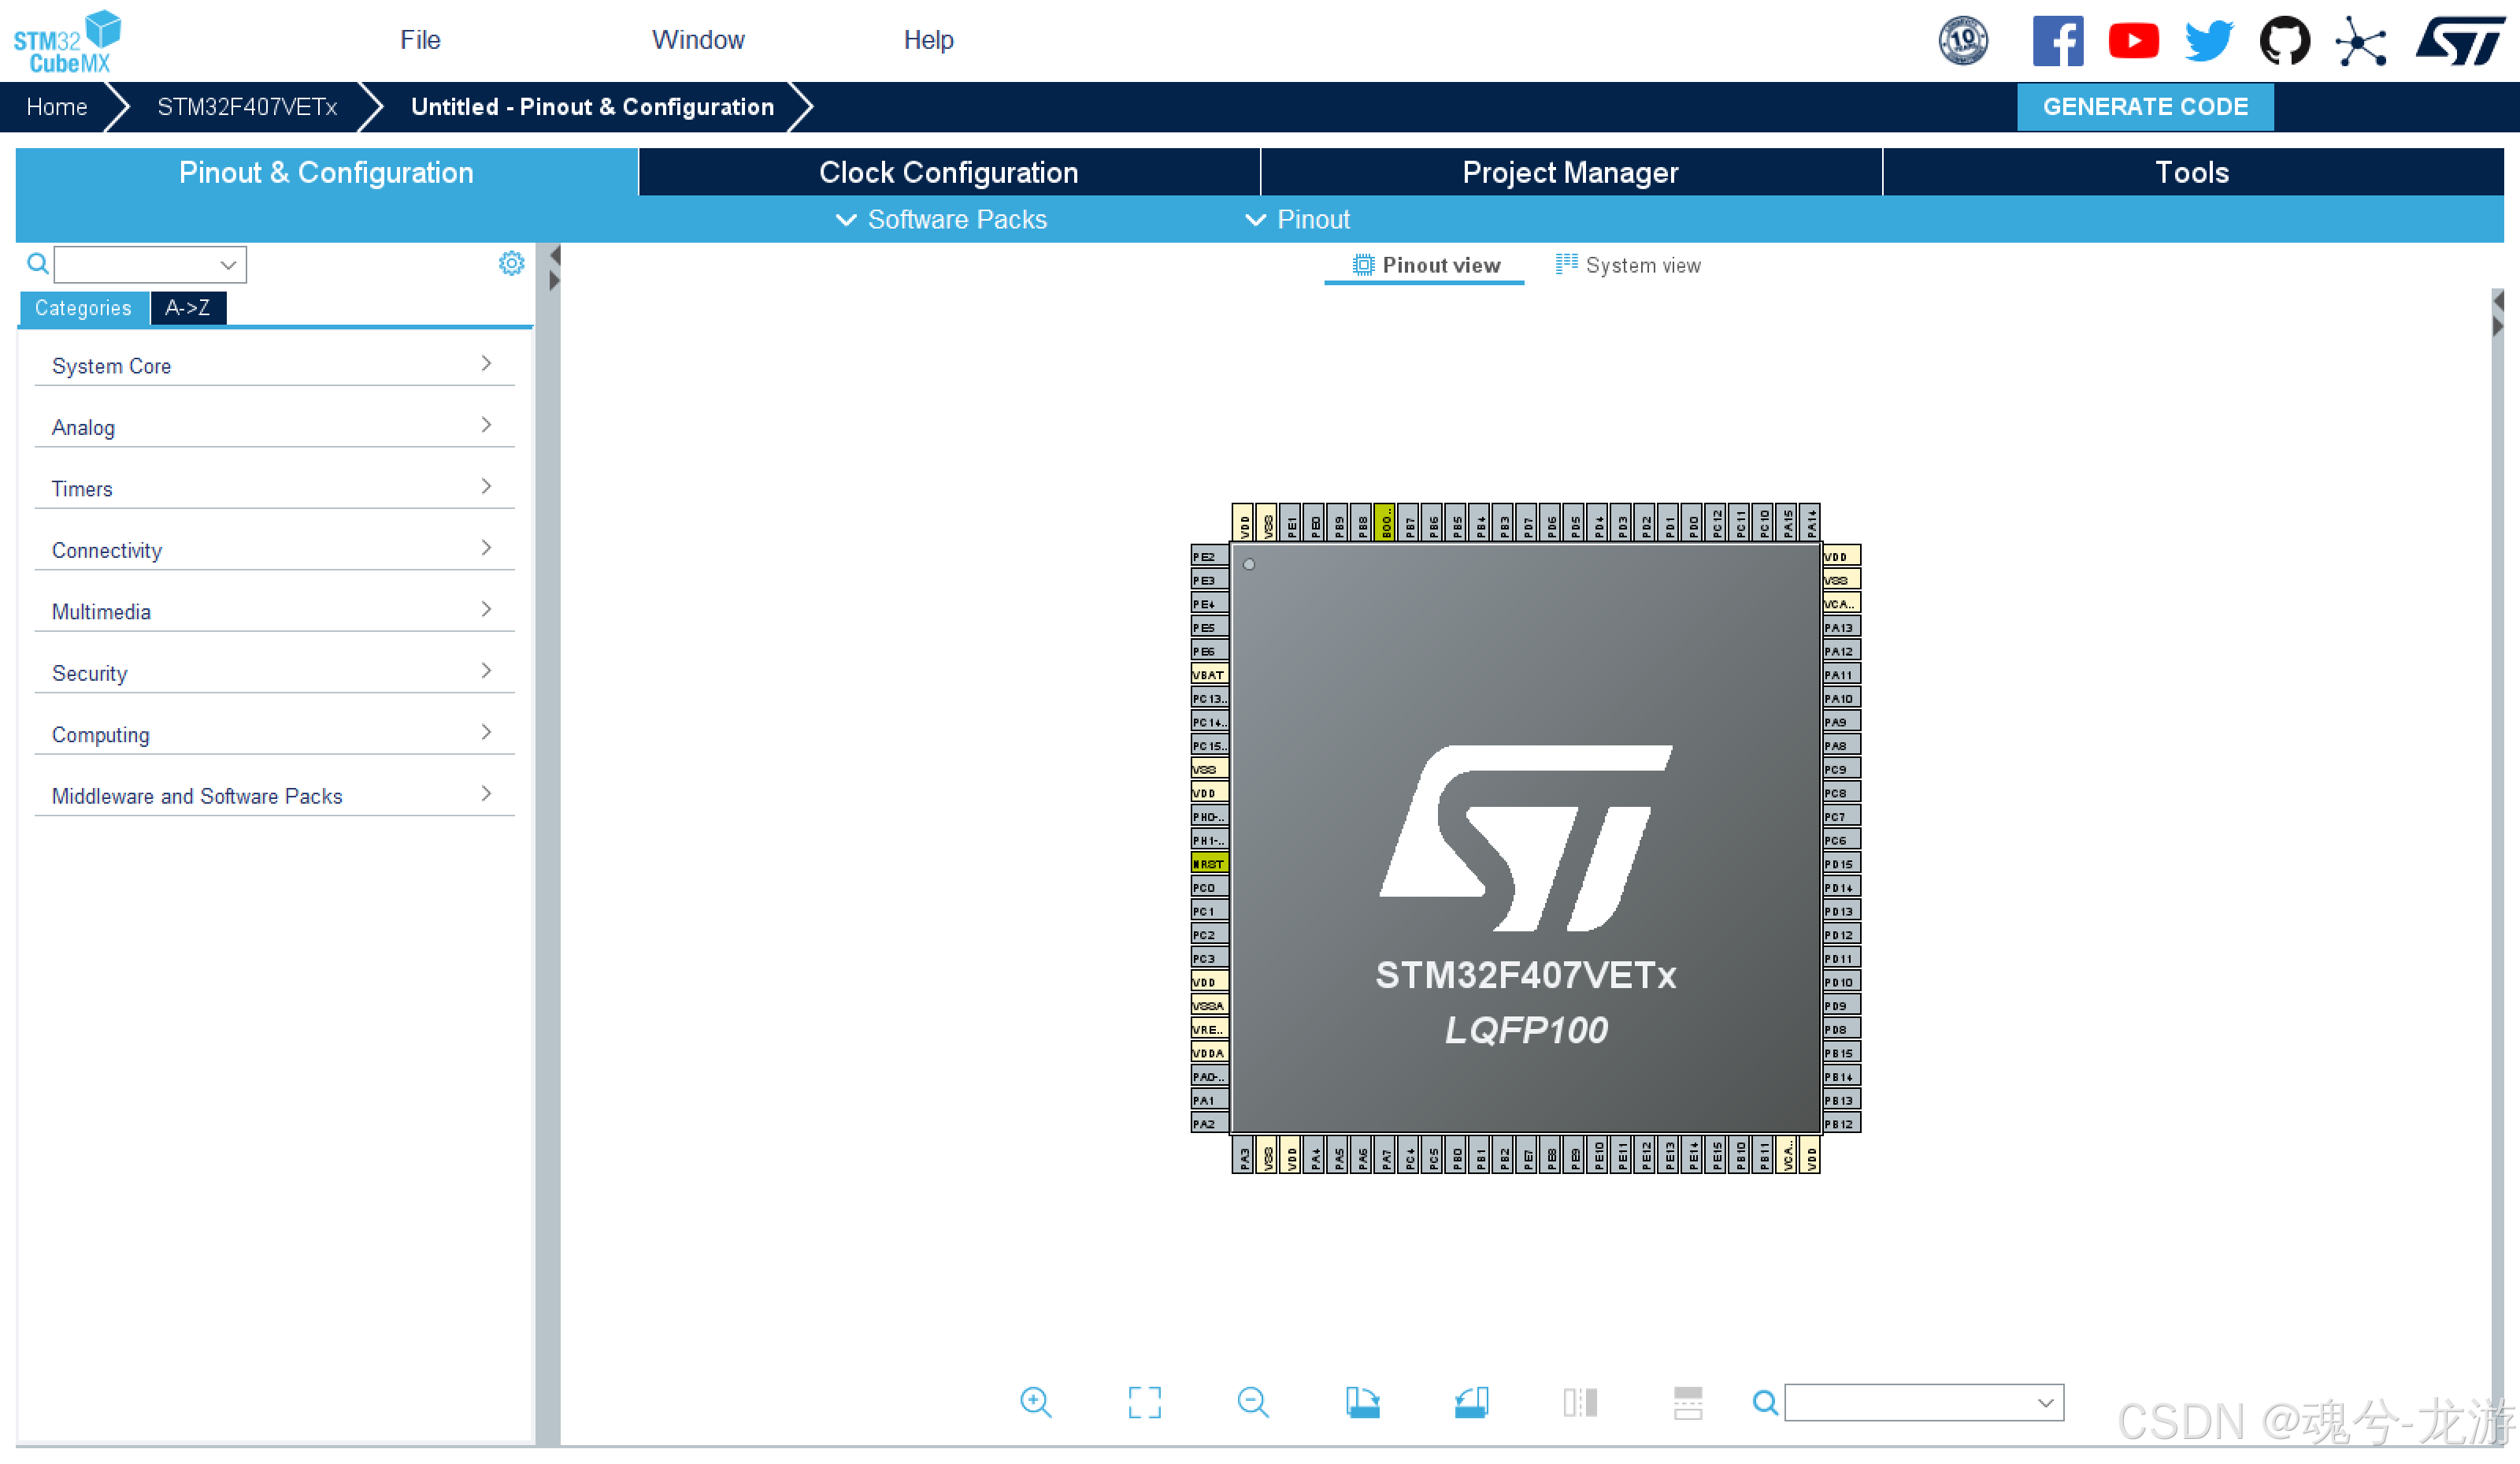Open the YouTube icon link
Viewport: 2520px width, 1464px height.
(2133, 41)
